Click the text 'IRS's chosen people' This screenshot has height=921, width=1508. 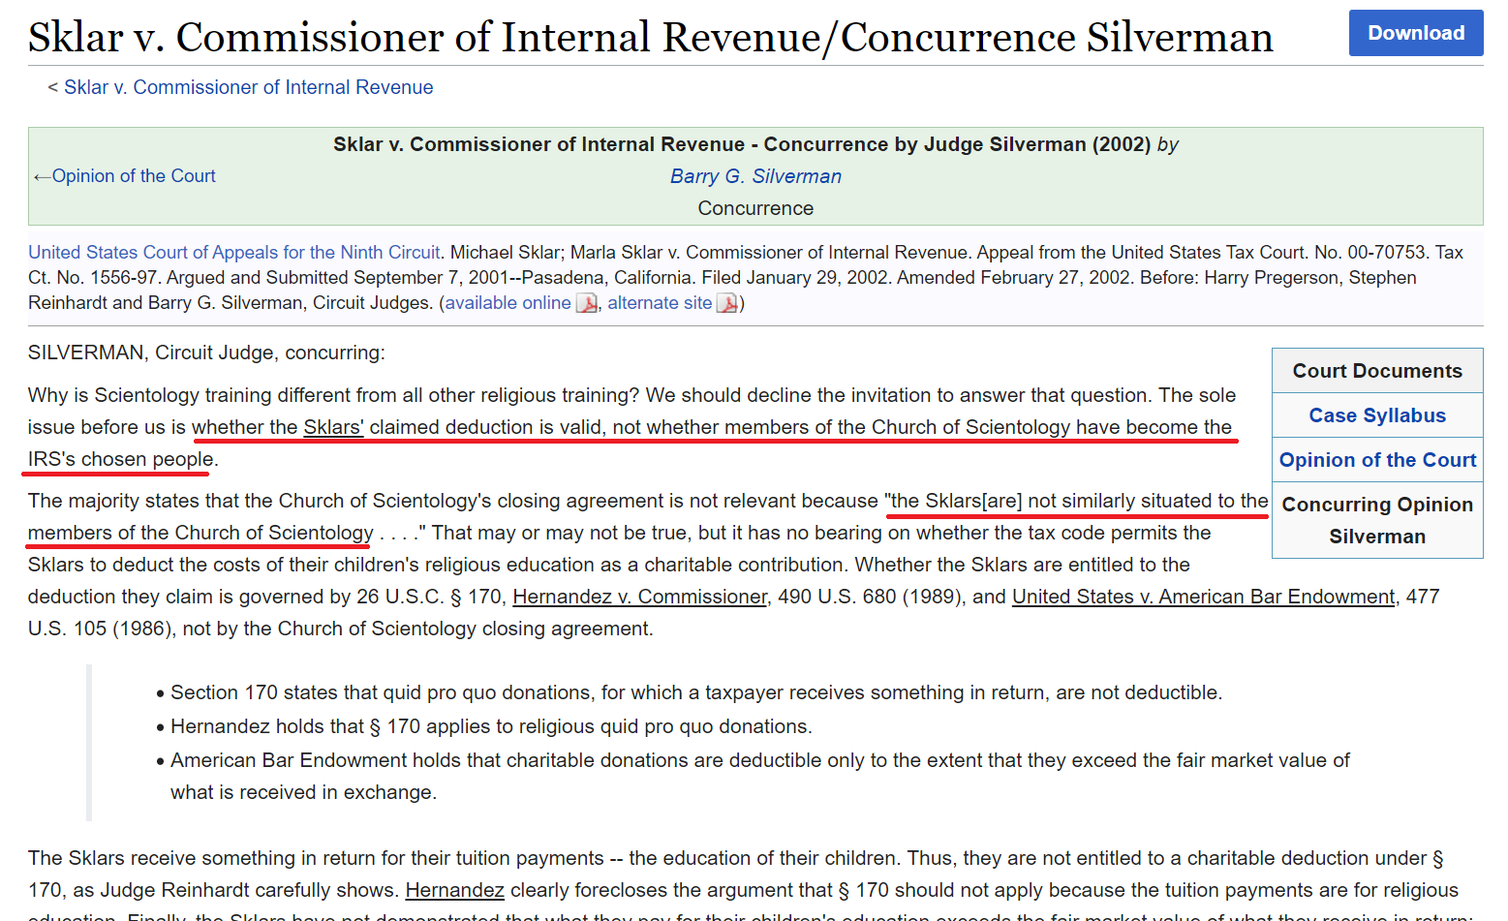[120, 459]
